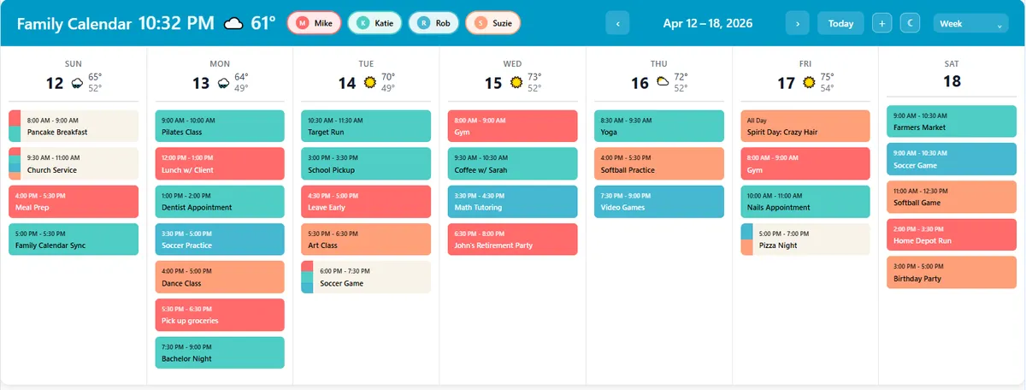Screen dimensions: 1026x390
Task: Select Thursday 16 day header
Action: coord(659,76)
